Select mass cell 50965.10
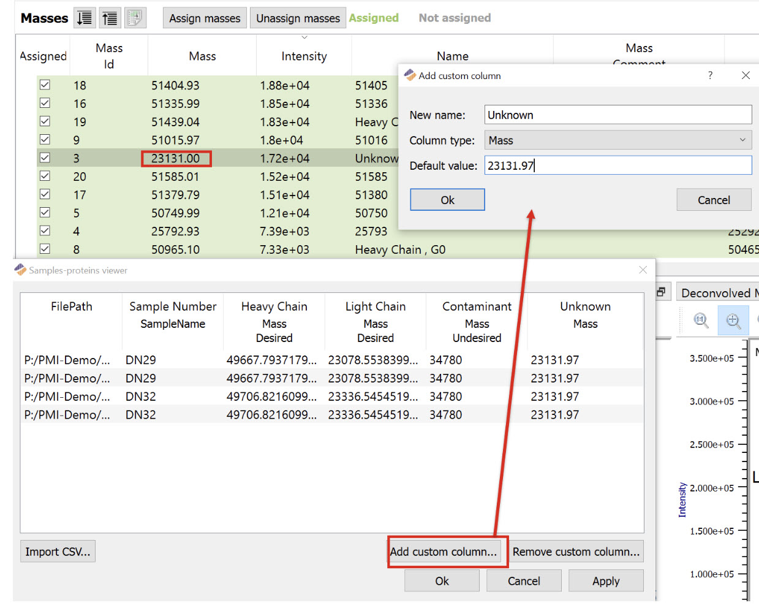 [x=175, y=249]
